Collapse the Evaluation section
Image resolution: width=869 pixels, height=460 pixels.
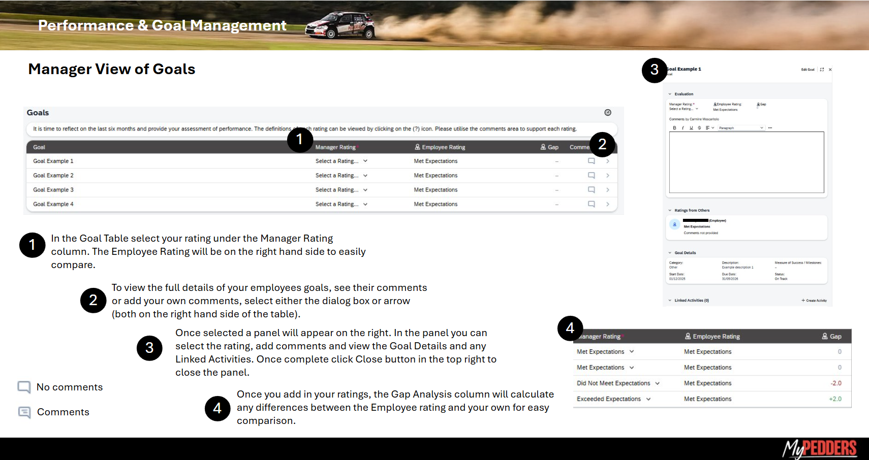pos(670,94)
